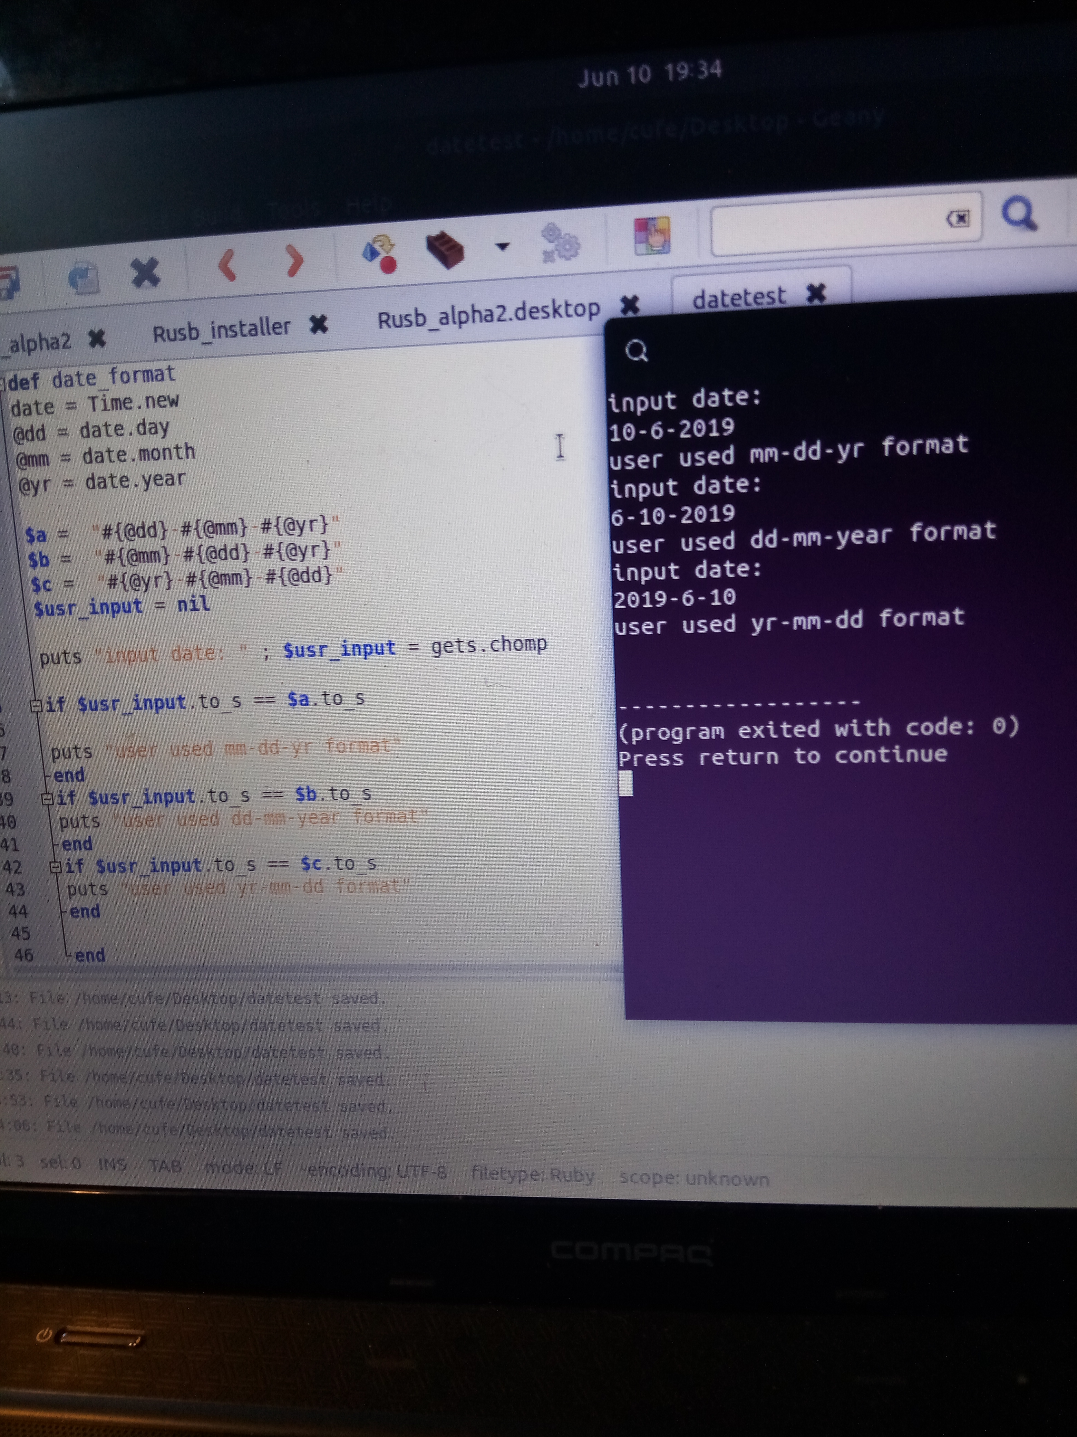
Task: Clear the toolbar search field
Action: 959,219
